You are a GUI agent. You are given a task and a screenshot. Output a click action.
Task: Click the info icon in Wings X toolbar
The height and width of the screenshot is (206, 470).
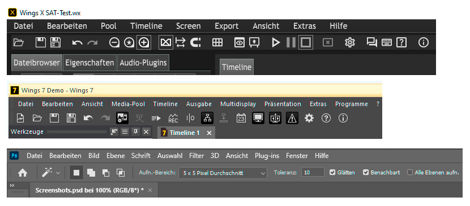[x=423, y=43]
